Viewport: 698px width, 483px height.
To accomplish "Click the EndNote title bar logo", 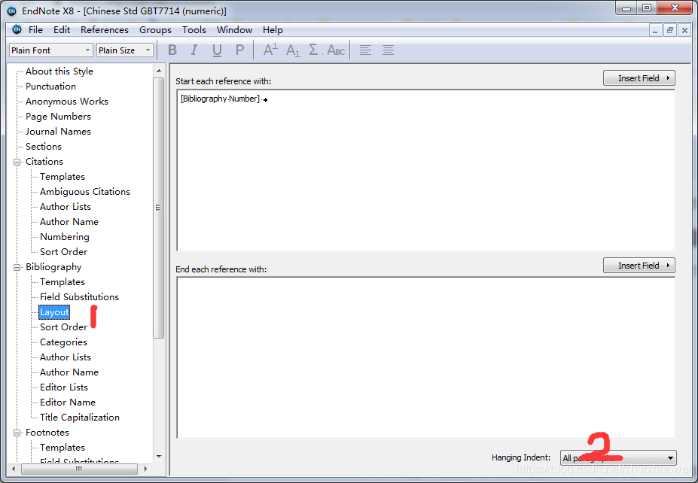I will point(12,11).
